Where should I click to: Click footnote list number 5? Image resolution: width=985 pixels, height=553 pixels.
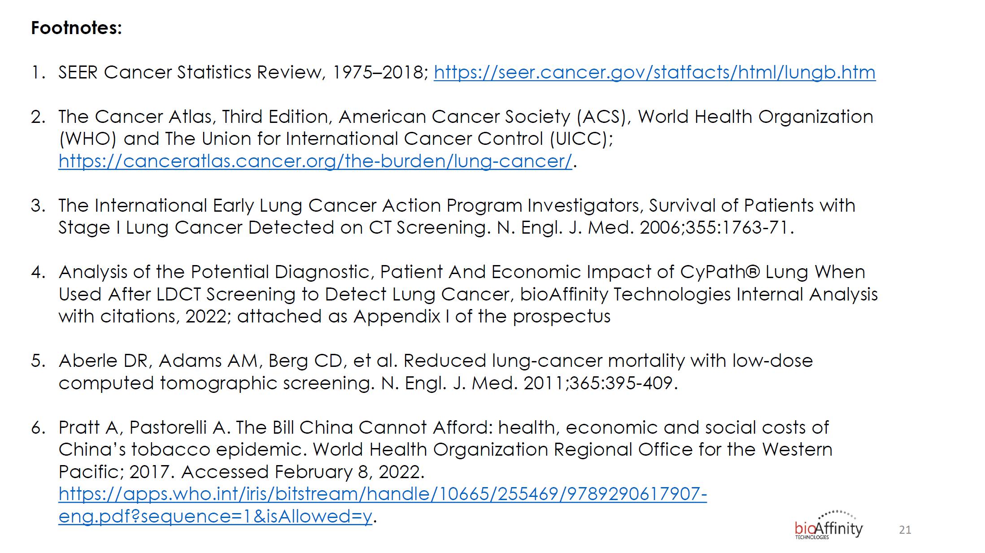[x=38, y=361]
